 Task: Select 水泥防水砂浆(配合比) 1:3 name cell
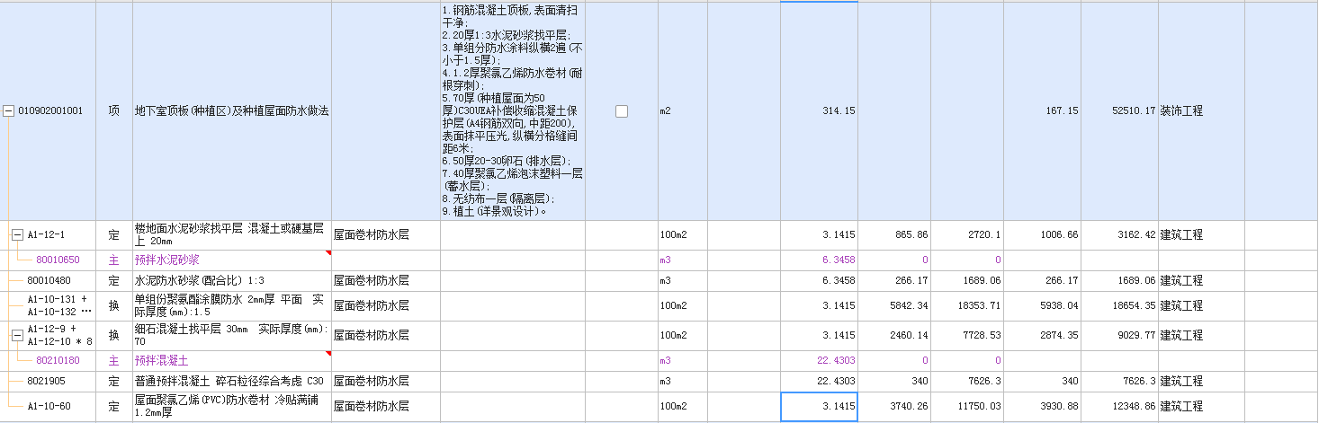[x=231, y=280]
